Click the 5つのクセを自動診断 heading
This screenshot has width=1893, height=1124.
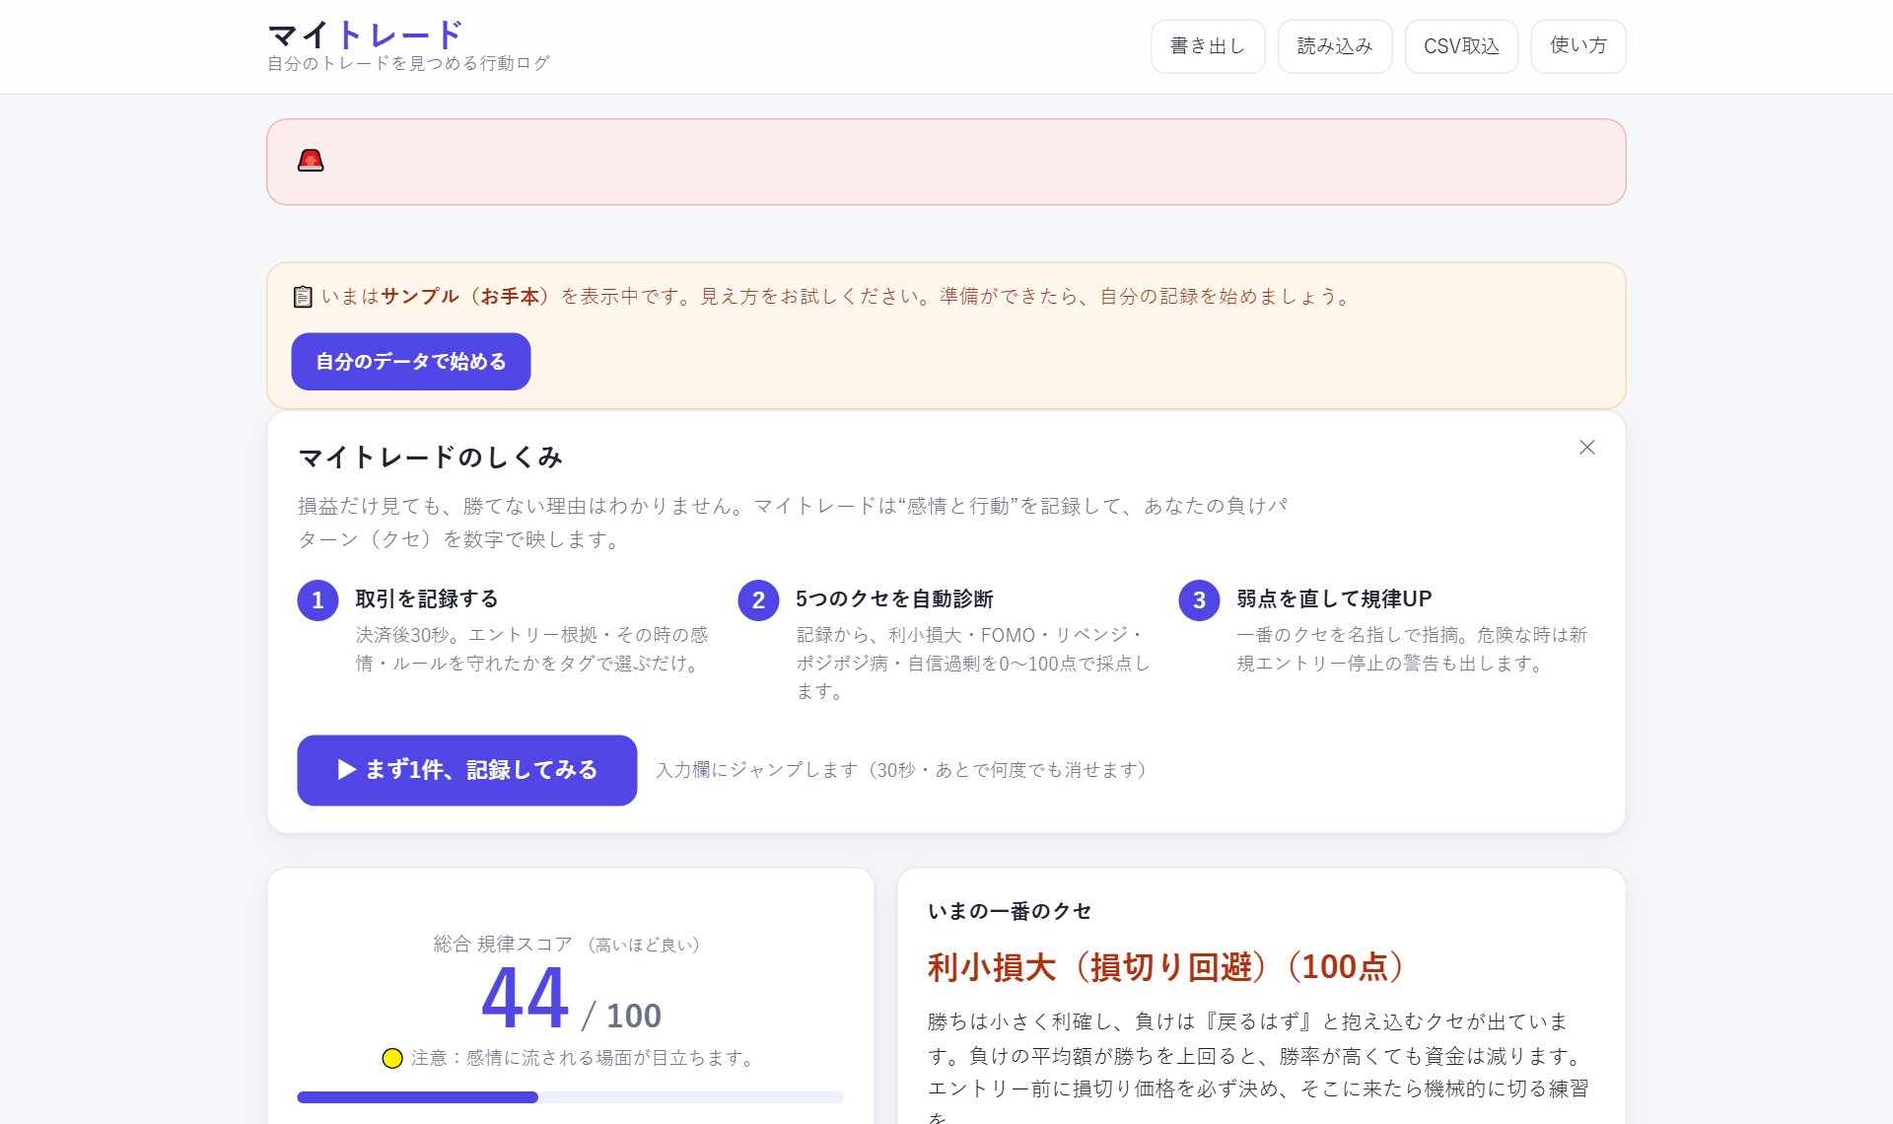(894, 598)
